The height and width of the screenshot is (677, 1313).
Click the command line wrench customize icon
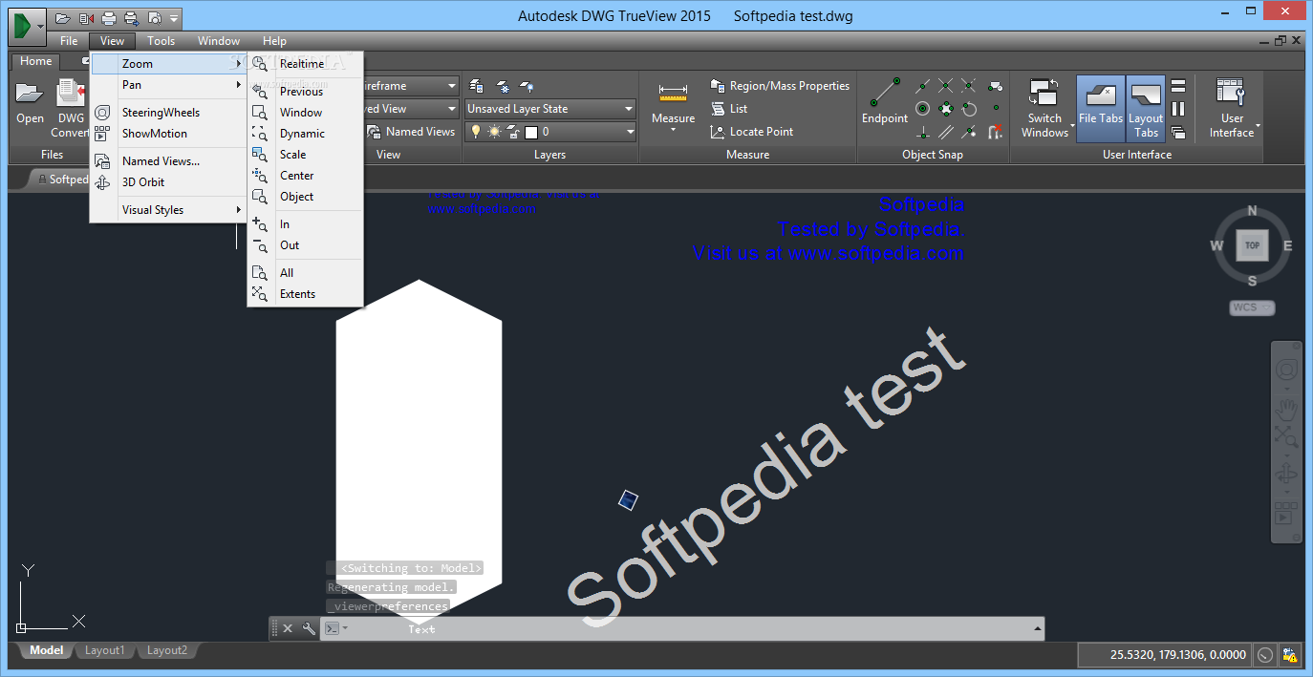[x=309, y=628]
